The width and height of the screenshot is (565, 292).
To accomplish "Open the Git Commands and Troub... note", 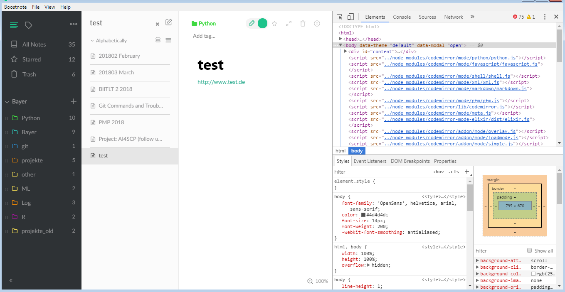I will click(x=130, y=106).
